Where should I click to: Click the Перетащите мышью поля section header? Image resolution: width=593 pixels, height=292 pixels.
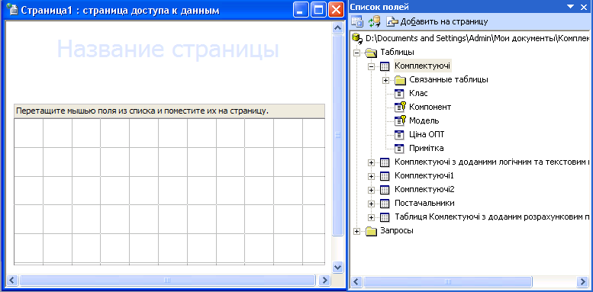click(169, 111)
